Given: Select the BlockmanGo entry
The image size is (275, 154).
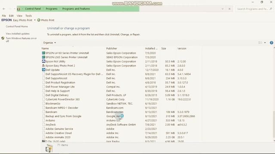Looking at the screenshot, I should (53, 104).
